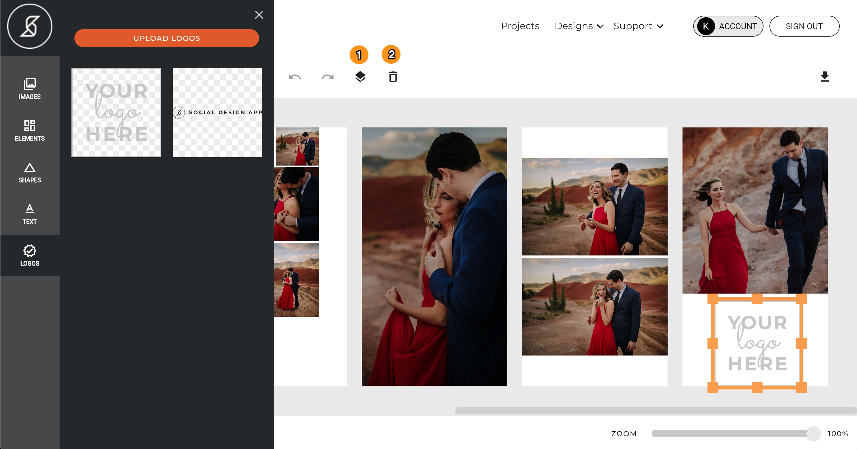The height and width of the screenshot is (449, 857).
Task: Click the redo arrow in toolbar
Action: coord(327,77)
